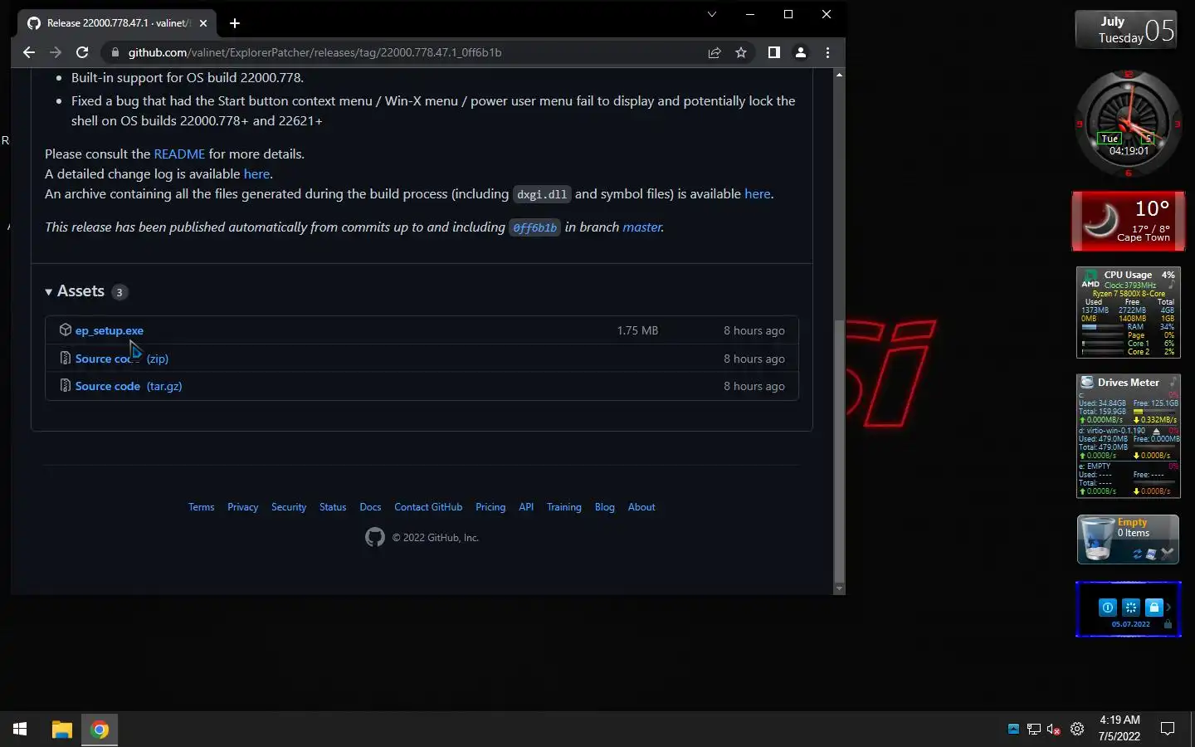
Task: Click the Chrome icon in the taskbar
Action: 100,730
